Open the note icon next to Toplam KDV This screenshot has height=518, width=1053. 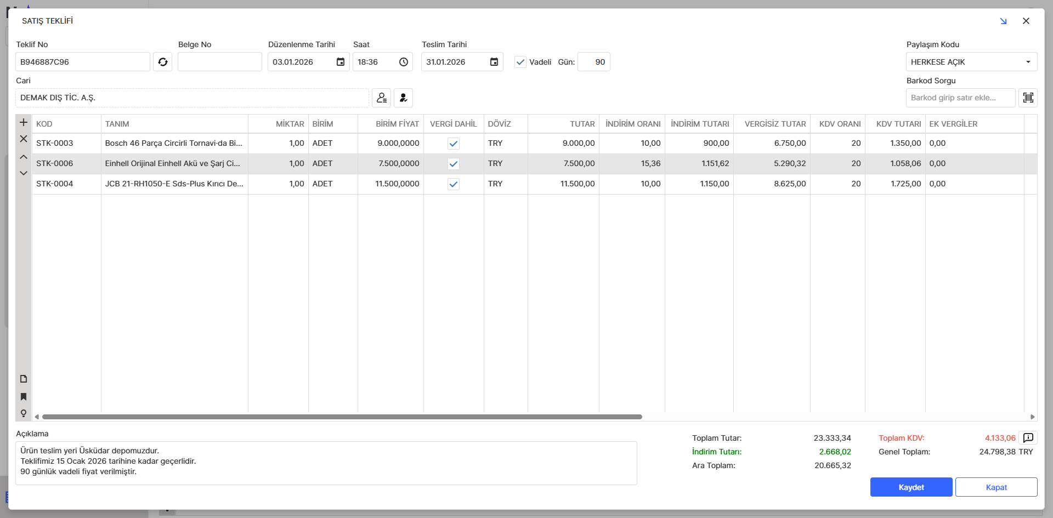1028,437
